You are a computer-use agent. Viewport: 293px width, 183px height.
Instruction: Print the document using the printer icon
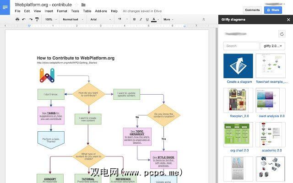pos(17,19)
